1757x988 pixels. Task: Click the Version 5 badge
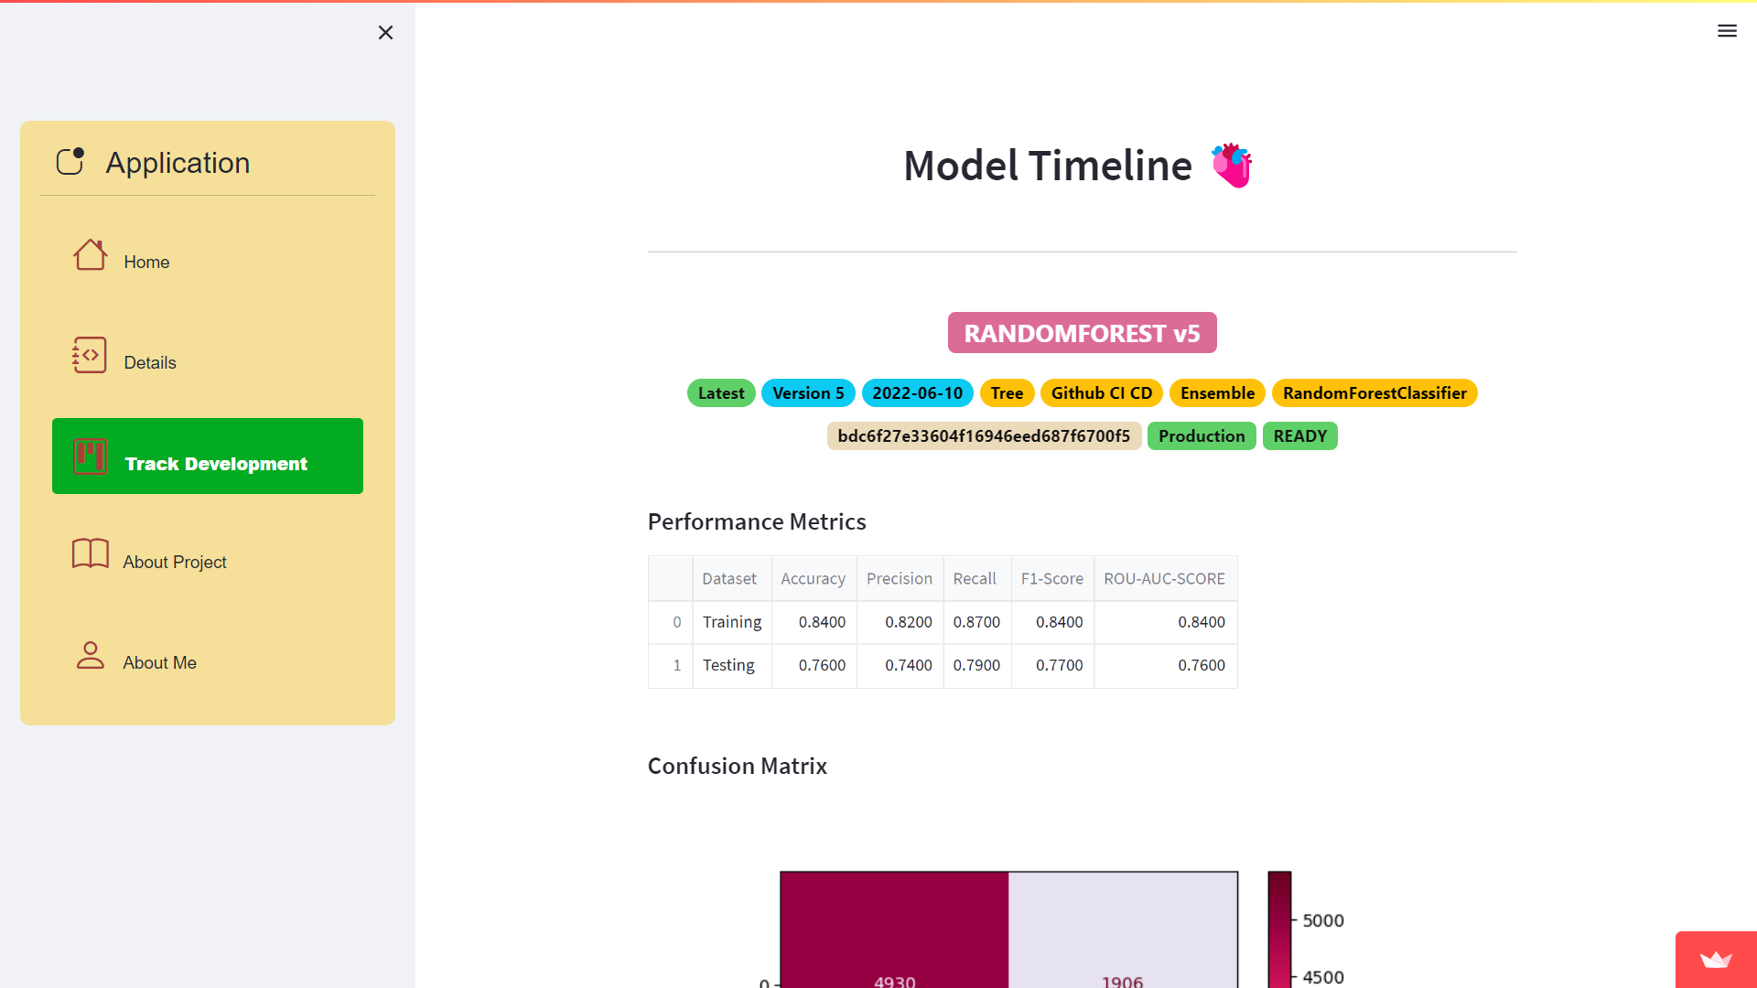pos(808,392)
